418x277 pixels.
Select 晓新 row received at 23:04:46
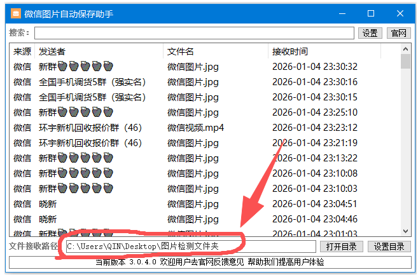206,219
